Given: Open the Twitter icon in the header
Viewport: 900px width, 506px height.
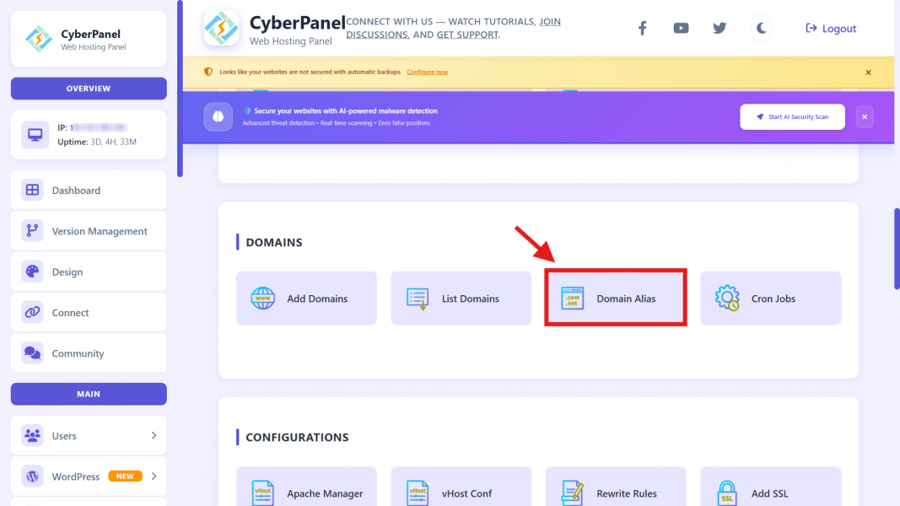Looking at the screenshot, I should (x=719, y=28).
